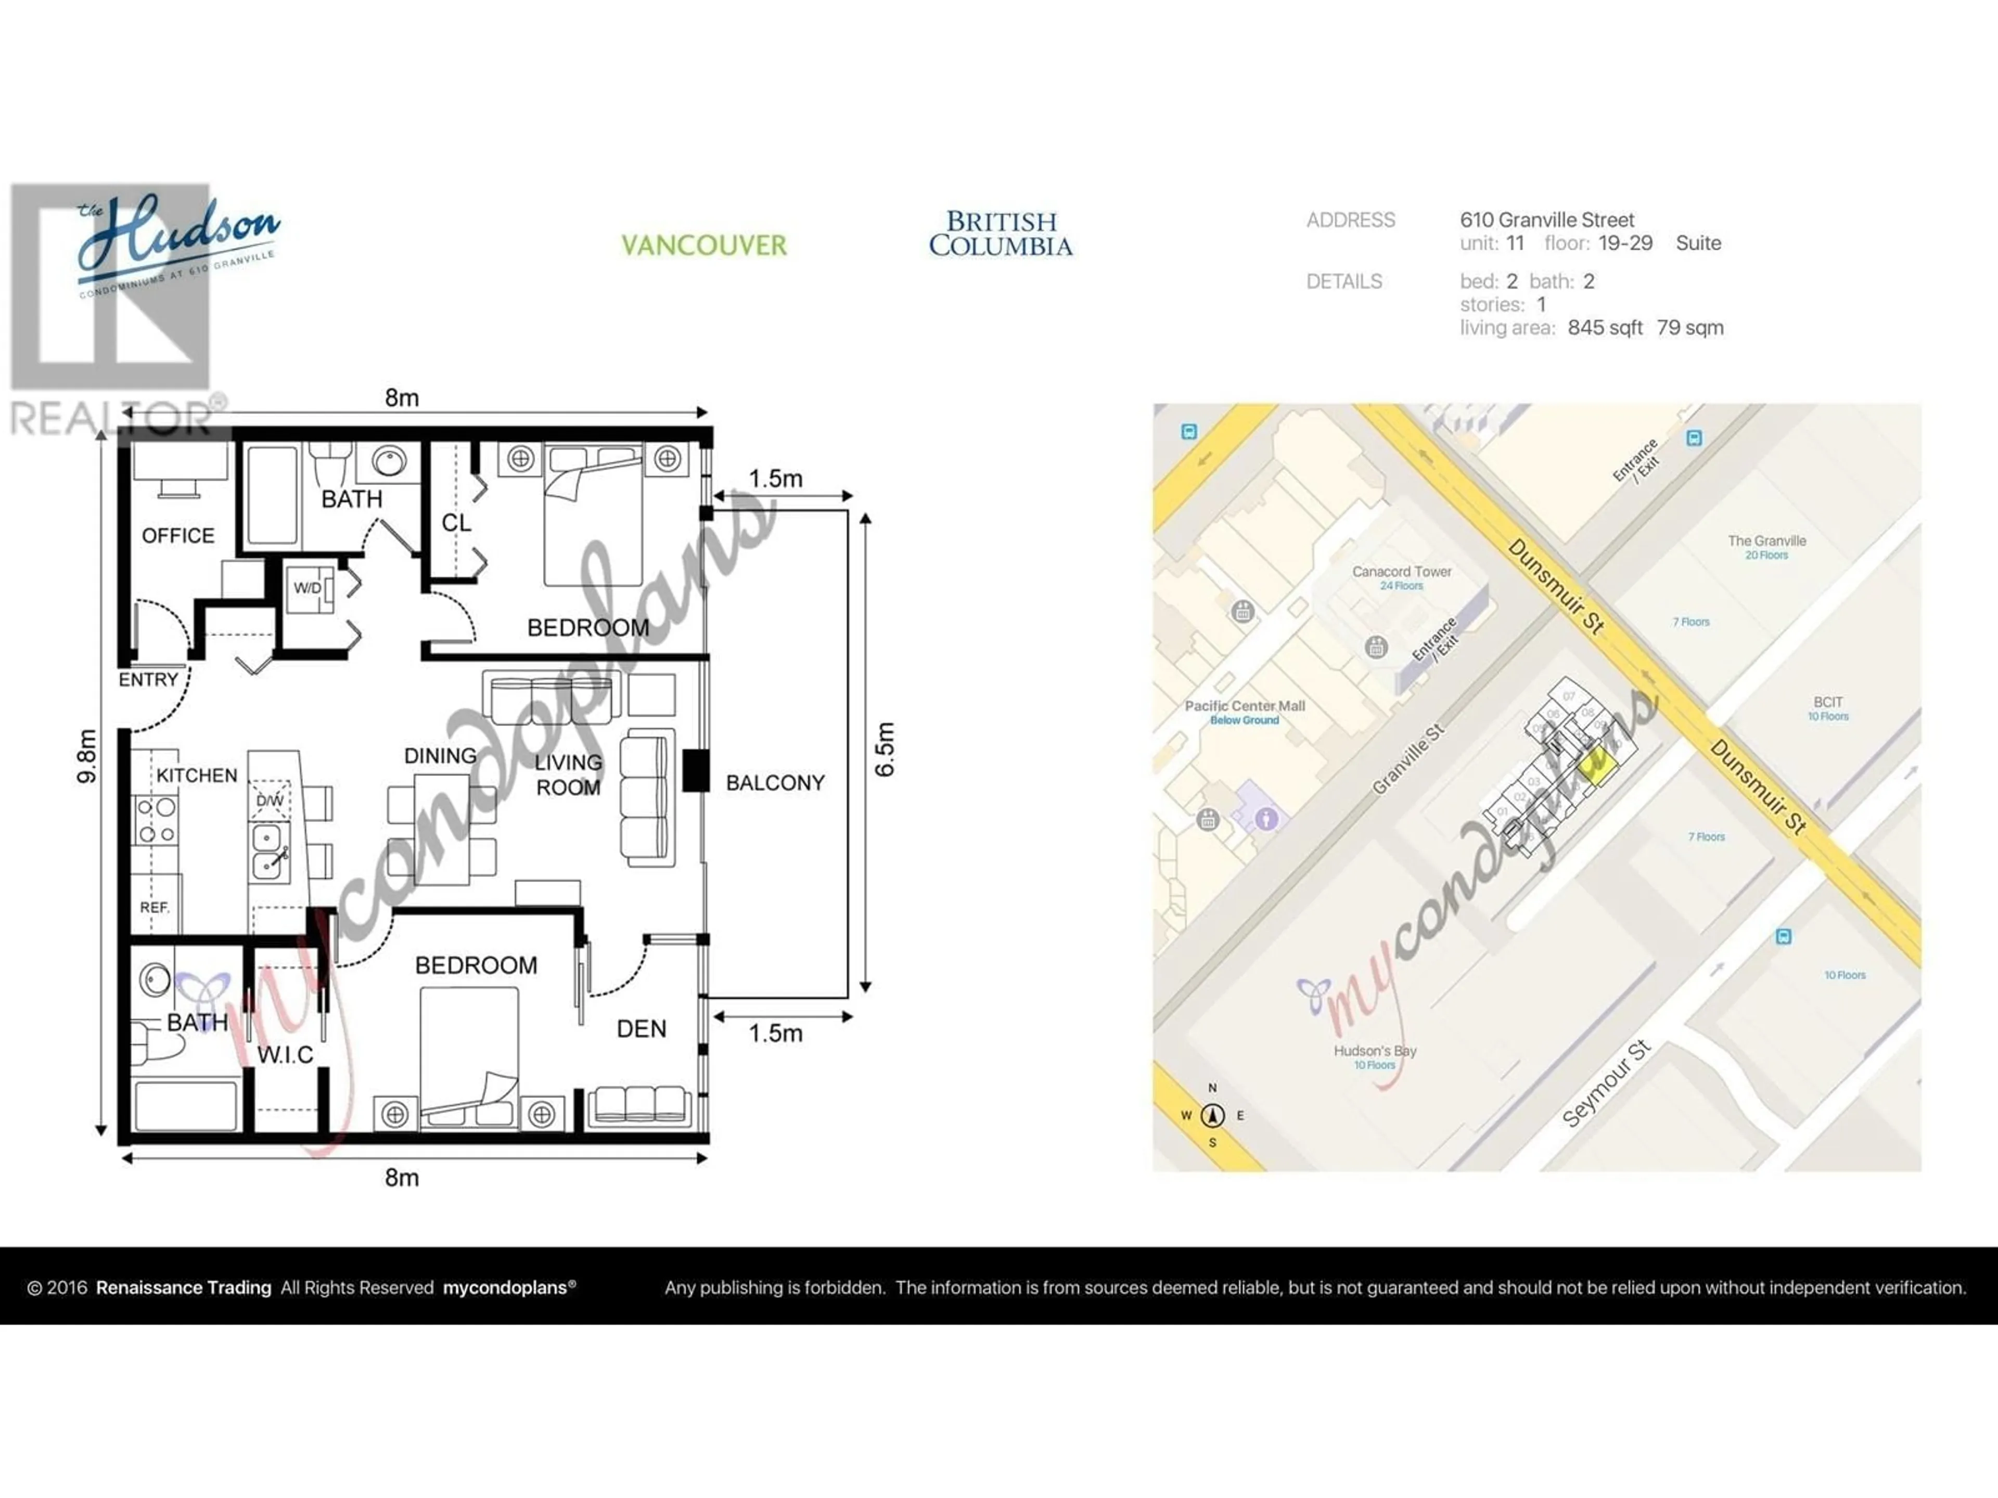Click the Canacord Tower label on the map
This screenshot has width=1998, height=1498.
click(1402, 572)
